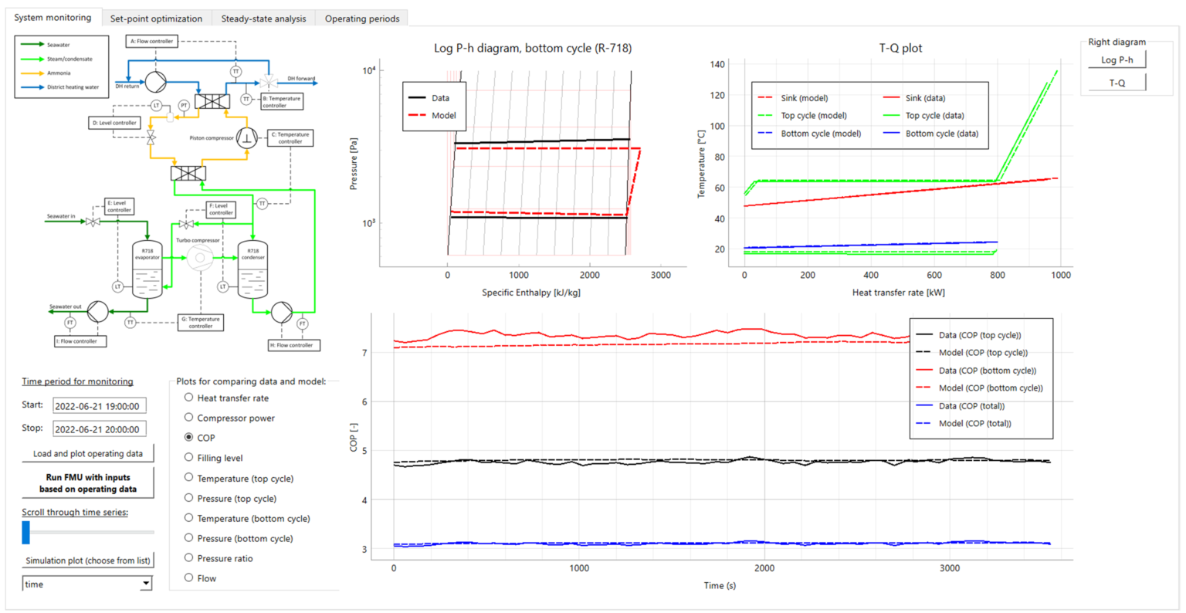Viewport: 1186px width, 613px height.
Task: Select Temperature (top cycle) option
Action: coord(188,478)
